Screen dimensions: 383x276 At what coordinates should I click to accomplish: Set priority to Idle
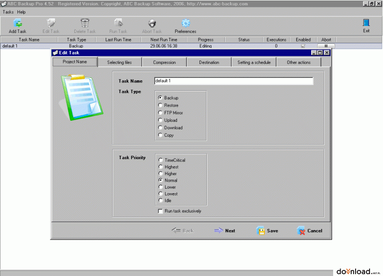tap(161, 201)
